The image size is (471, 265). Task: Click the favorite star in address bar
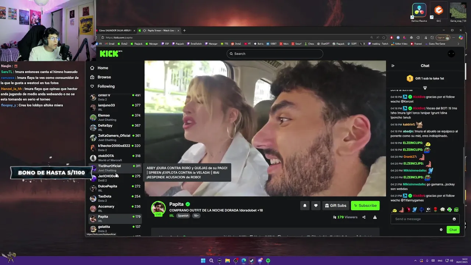point(383,38)
